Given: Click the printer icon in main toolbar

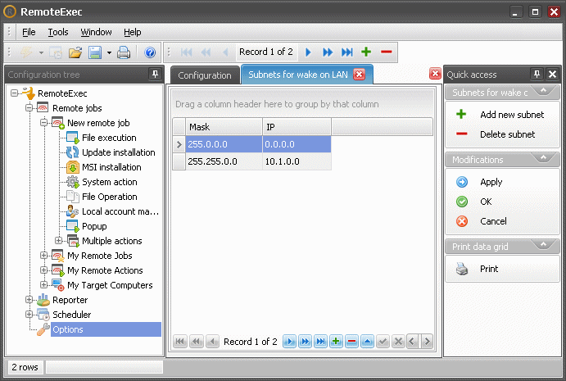Looking at the screenshot, I should click(x=124, y=52).
